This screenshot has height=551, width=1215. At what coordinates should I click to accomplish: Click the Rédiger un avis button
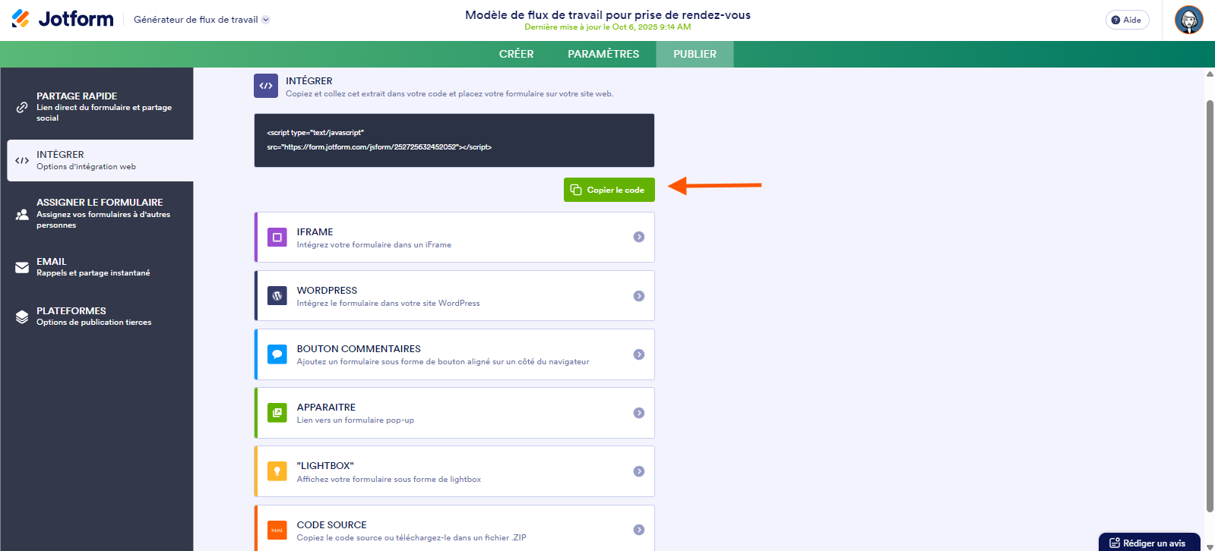pyautogui.click(x=1149, y=543)
